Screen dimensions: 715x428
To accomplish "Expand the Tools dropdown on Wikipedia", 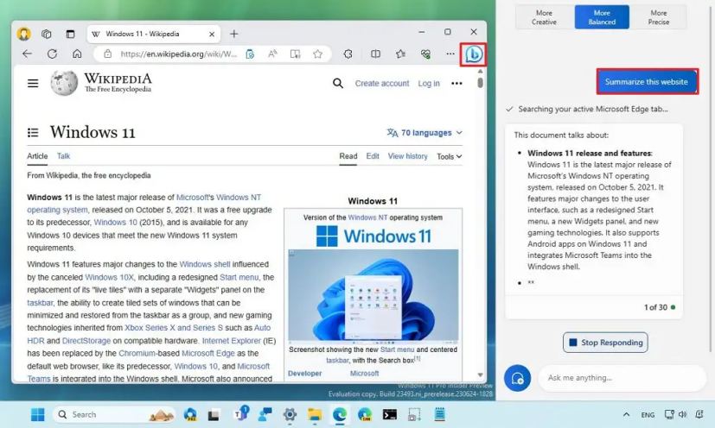I will point(450,156).
